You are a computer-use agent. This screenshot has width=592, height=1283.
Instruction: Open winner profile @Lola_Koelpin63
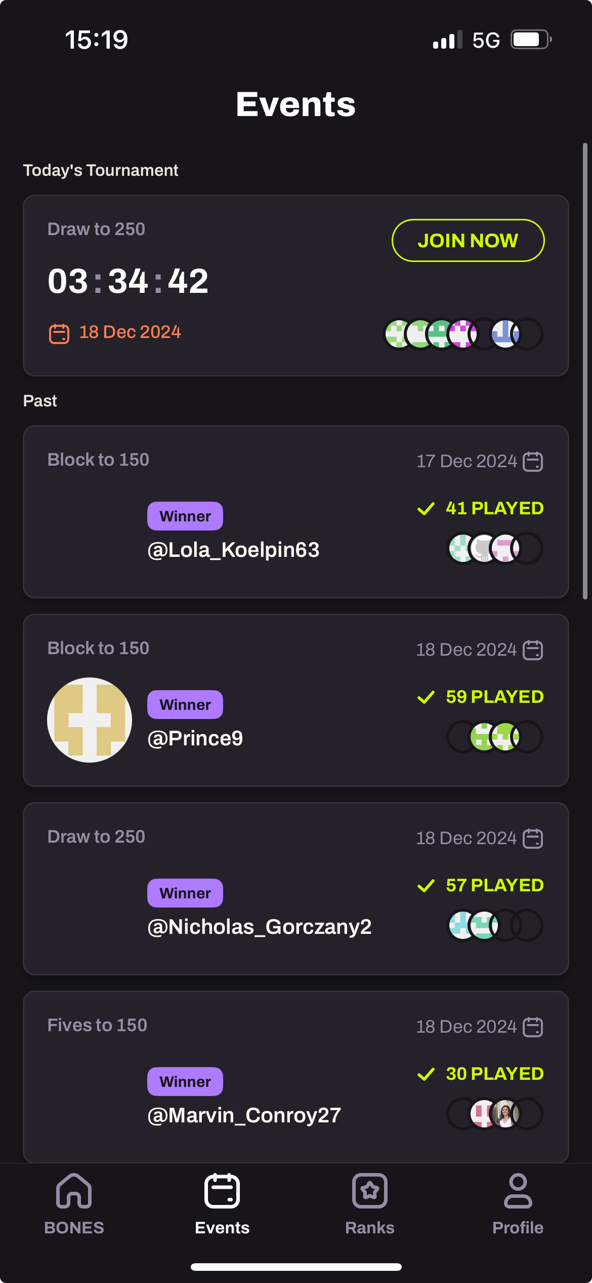tap(233, 550)
